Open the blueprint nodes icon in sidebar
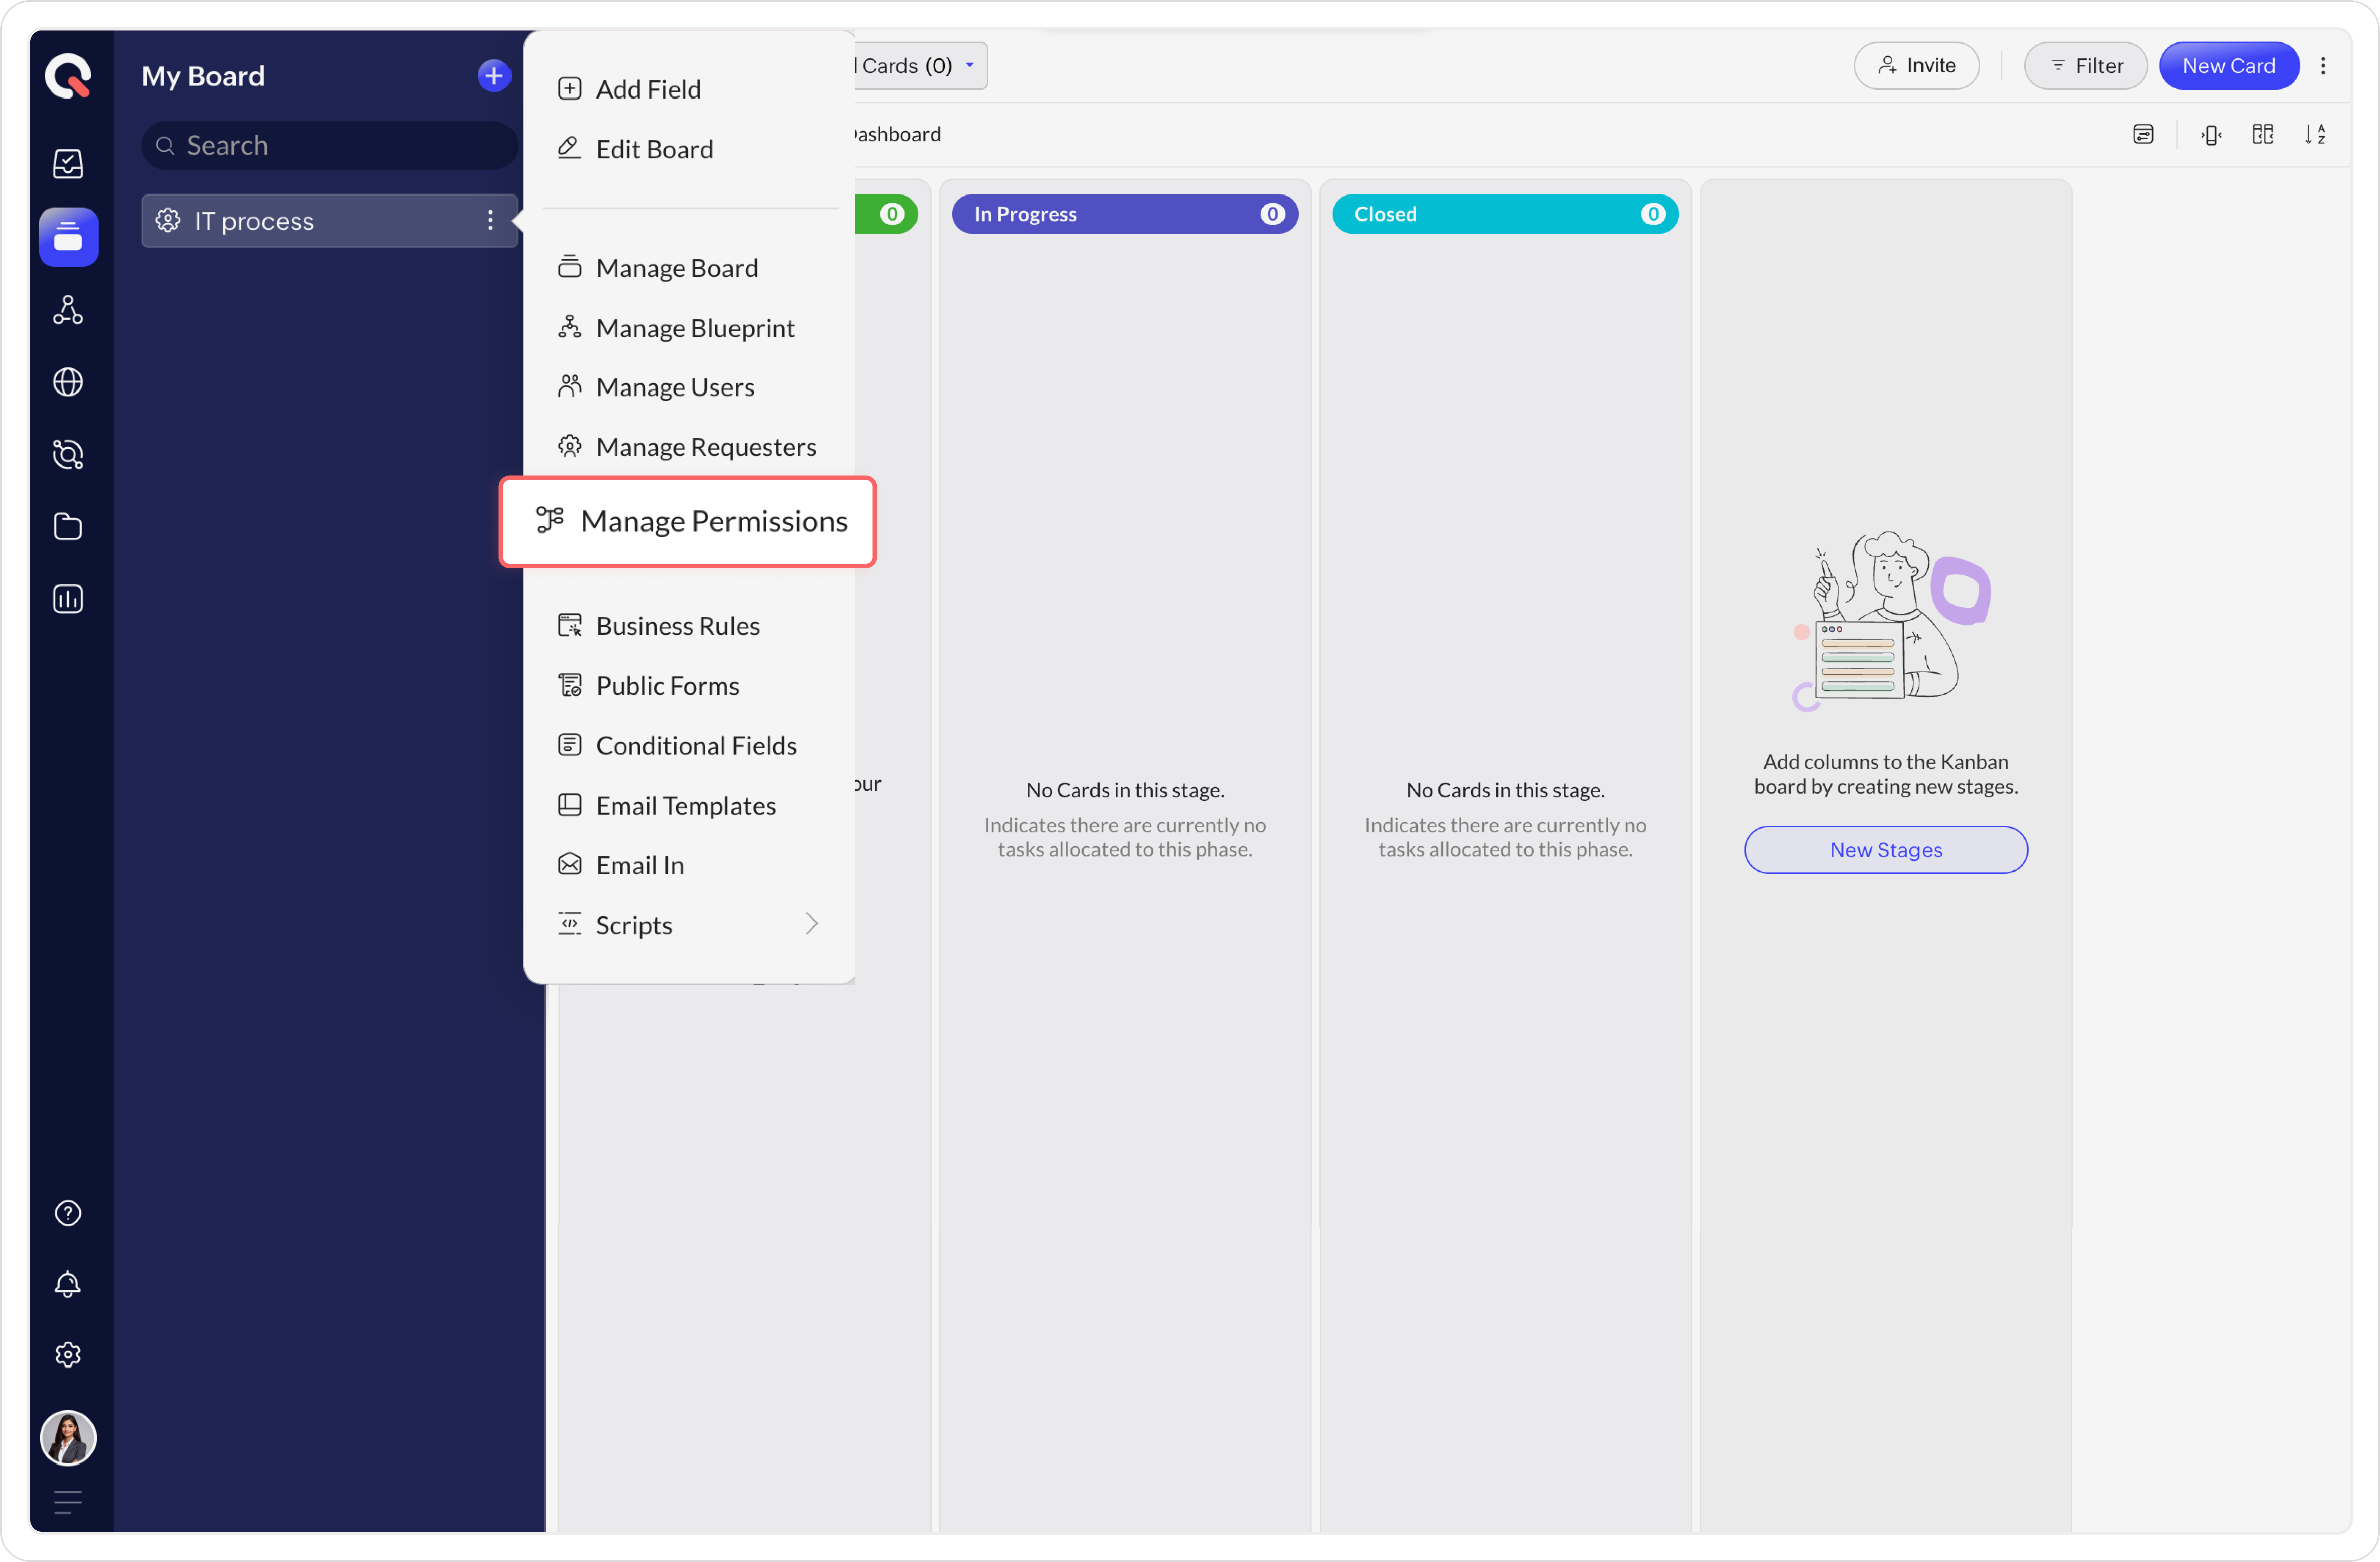The image size is (2380, 1562). pos(68,310)
